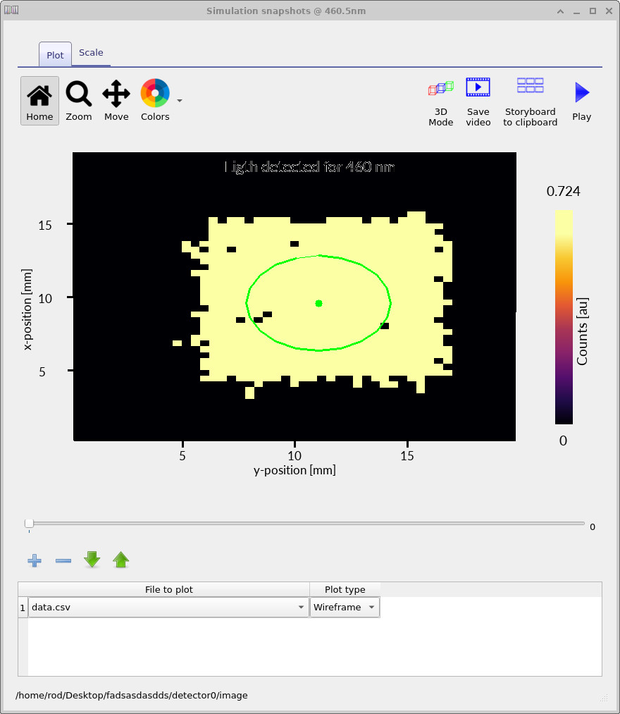Switch to the Scale tab
Screen dimensions: 620x714
coord(91,52)
